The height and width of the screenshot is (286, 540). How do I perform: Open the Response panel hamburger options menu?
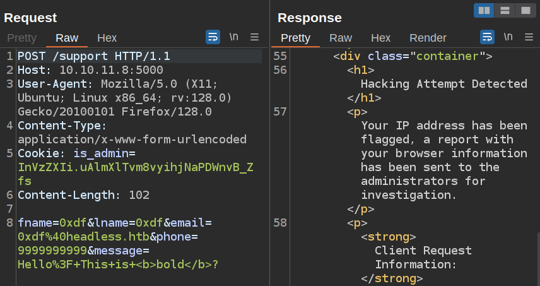point(529,37)
